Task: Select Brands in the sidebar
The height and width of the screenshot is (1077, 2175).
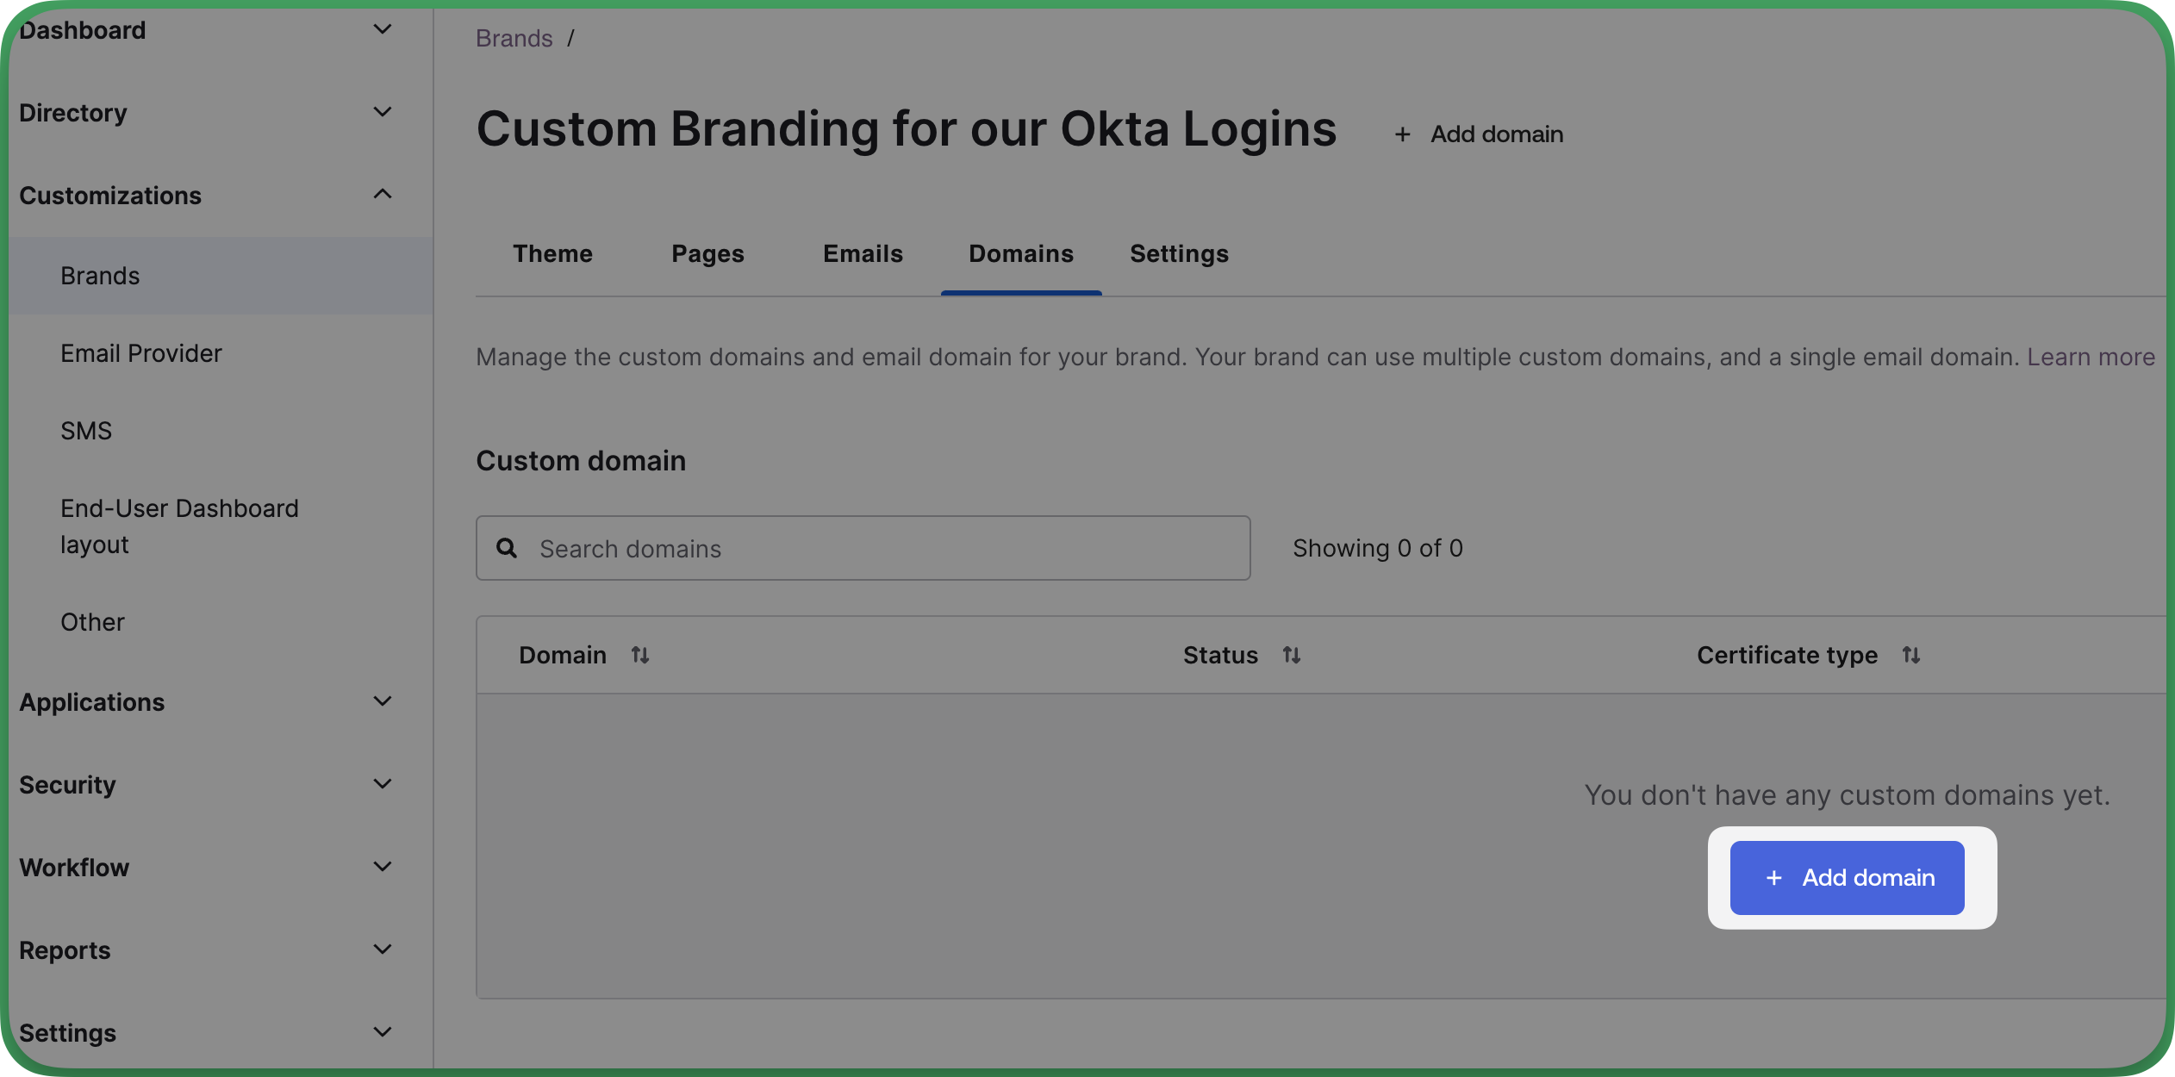Action: [221, 276]
